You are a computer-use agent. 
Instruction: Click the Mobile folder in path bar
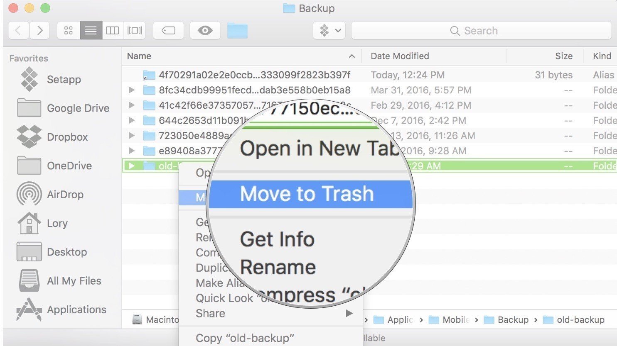click(449, 320)
